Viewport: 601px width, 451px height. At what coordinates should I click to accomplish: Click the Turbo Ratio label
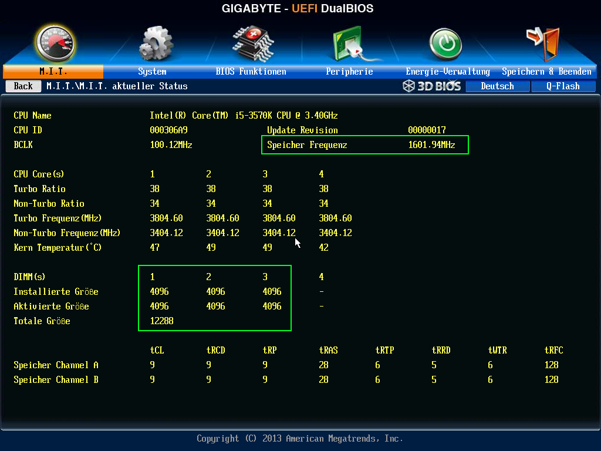coord(39,189)
